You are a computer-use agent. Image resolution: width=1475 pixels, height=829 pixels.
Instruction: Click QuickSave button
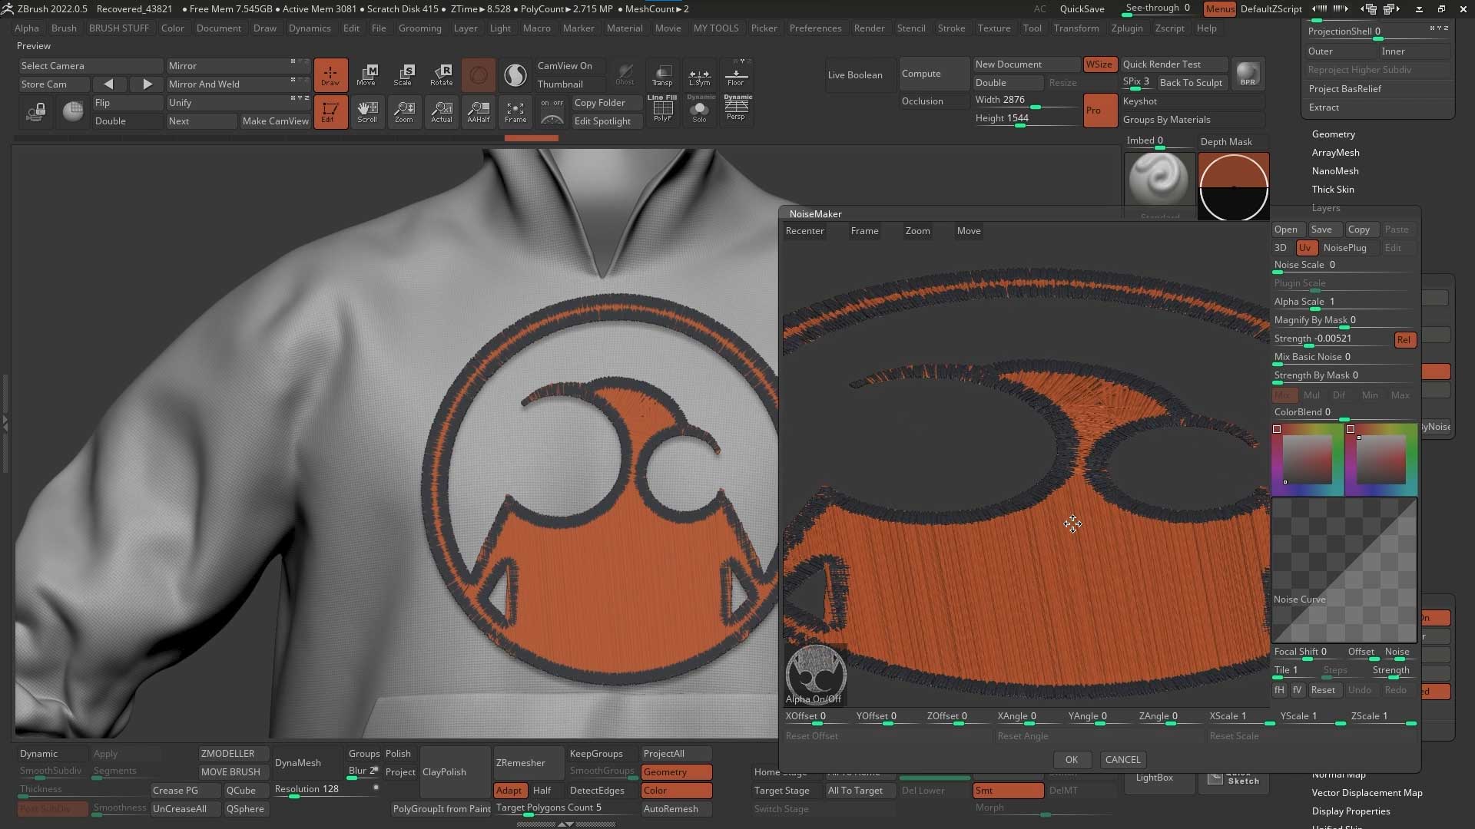click(x=1082, y=9)
